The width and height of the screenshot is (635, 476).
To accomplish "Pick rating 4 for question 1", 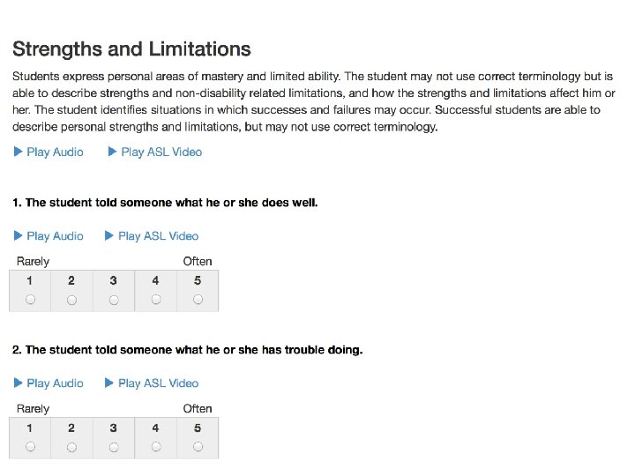I will [x=156, y=300].
